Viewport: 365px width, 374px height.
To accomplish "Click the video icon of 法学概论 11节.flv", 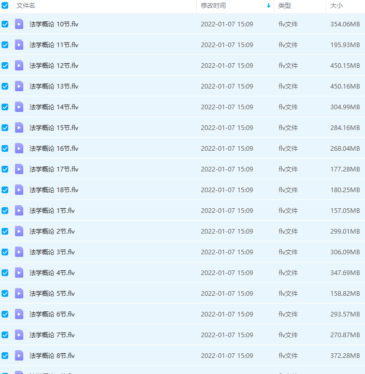I will 19,45.
